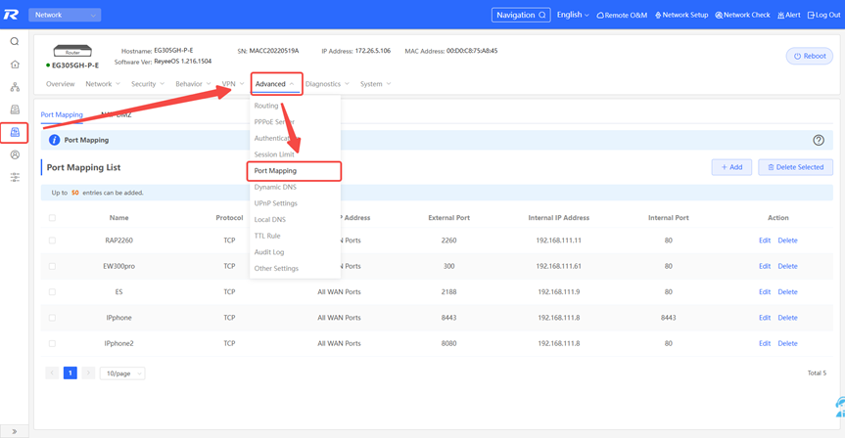Click Delete Selected button
Image resolution: width=845 pixels, height=438 pixels.
[x=795, y=167]
